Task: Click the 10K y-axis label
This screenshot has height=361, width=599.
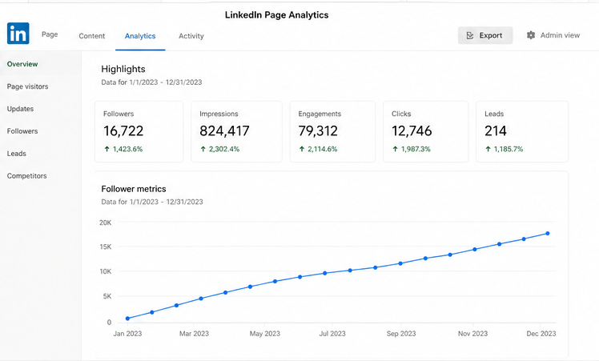Action: click(x=106, y=271)
